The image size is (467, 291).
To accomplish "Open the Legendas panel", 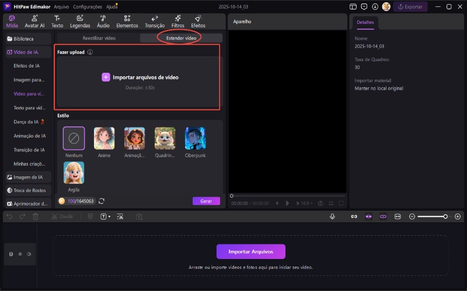I will 80,22.
